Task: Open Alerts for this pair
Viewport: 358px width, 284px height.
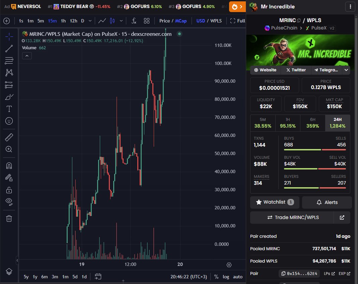Action: 327,202
